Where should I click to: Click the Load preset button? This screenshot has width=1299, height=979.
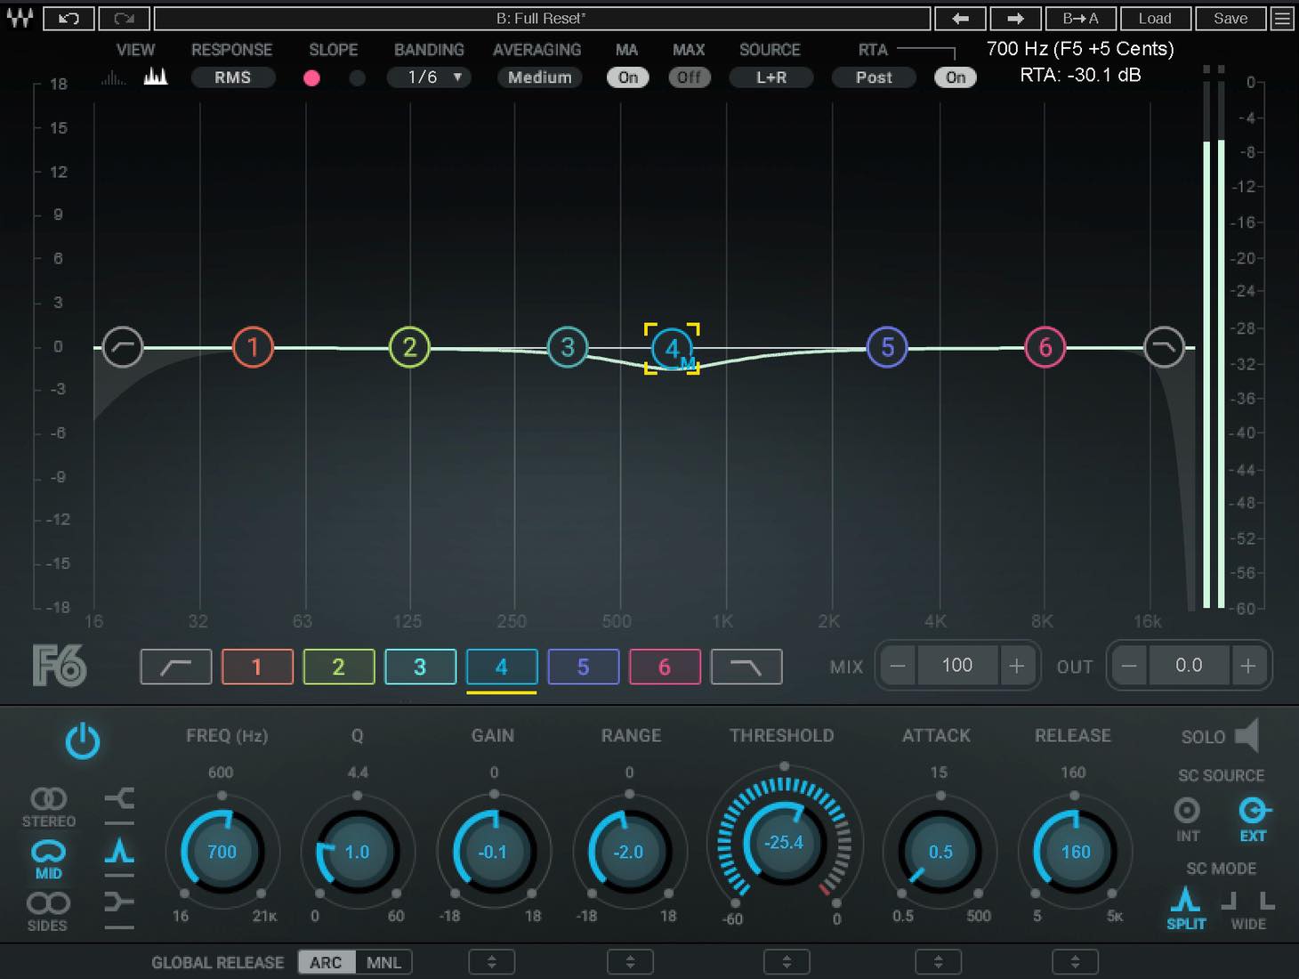[1154, 18]
